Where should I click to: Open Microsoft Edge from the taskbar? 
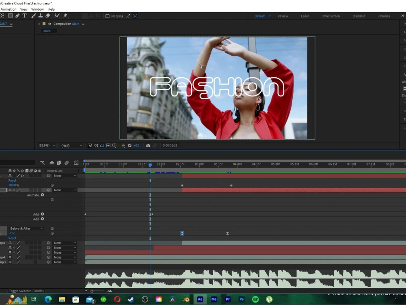click(48, 299)
